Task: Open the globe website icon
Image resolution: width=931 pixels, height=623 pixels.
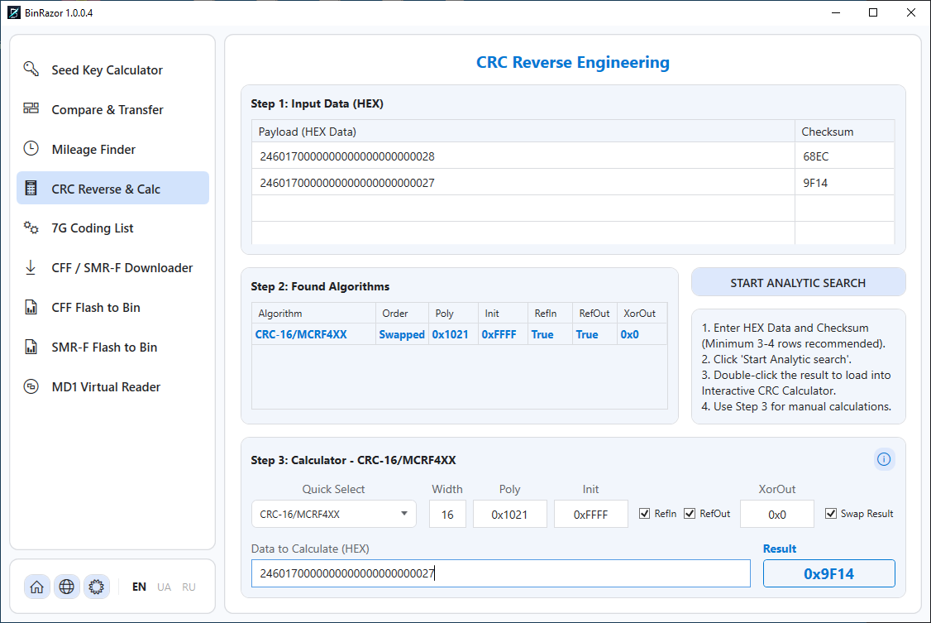Action: [66, 587]
